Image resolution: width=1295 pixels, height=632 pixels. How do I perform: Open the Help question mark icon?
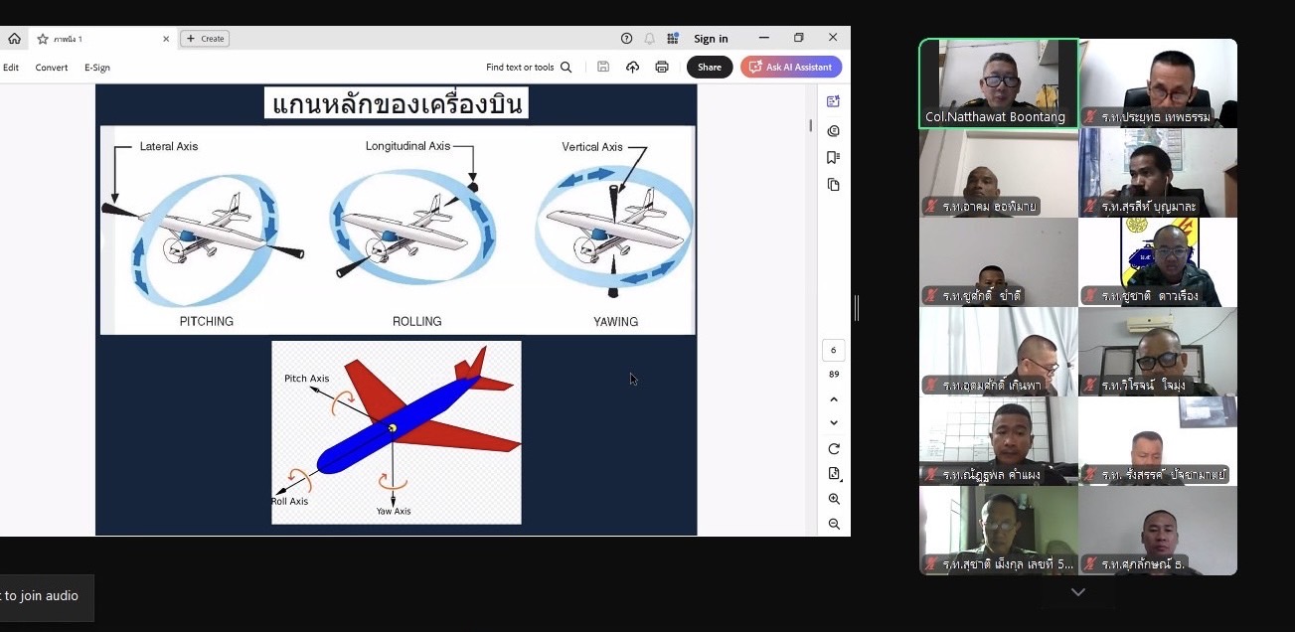point(626,39)
